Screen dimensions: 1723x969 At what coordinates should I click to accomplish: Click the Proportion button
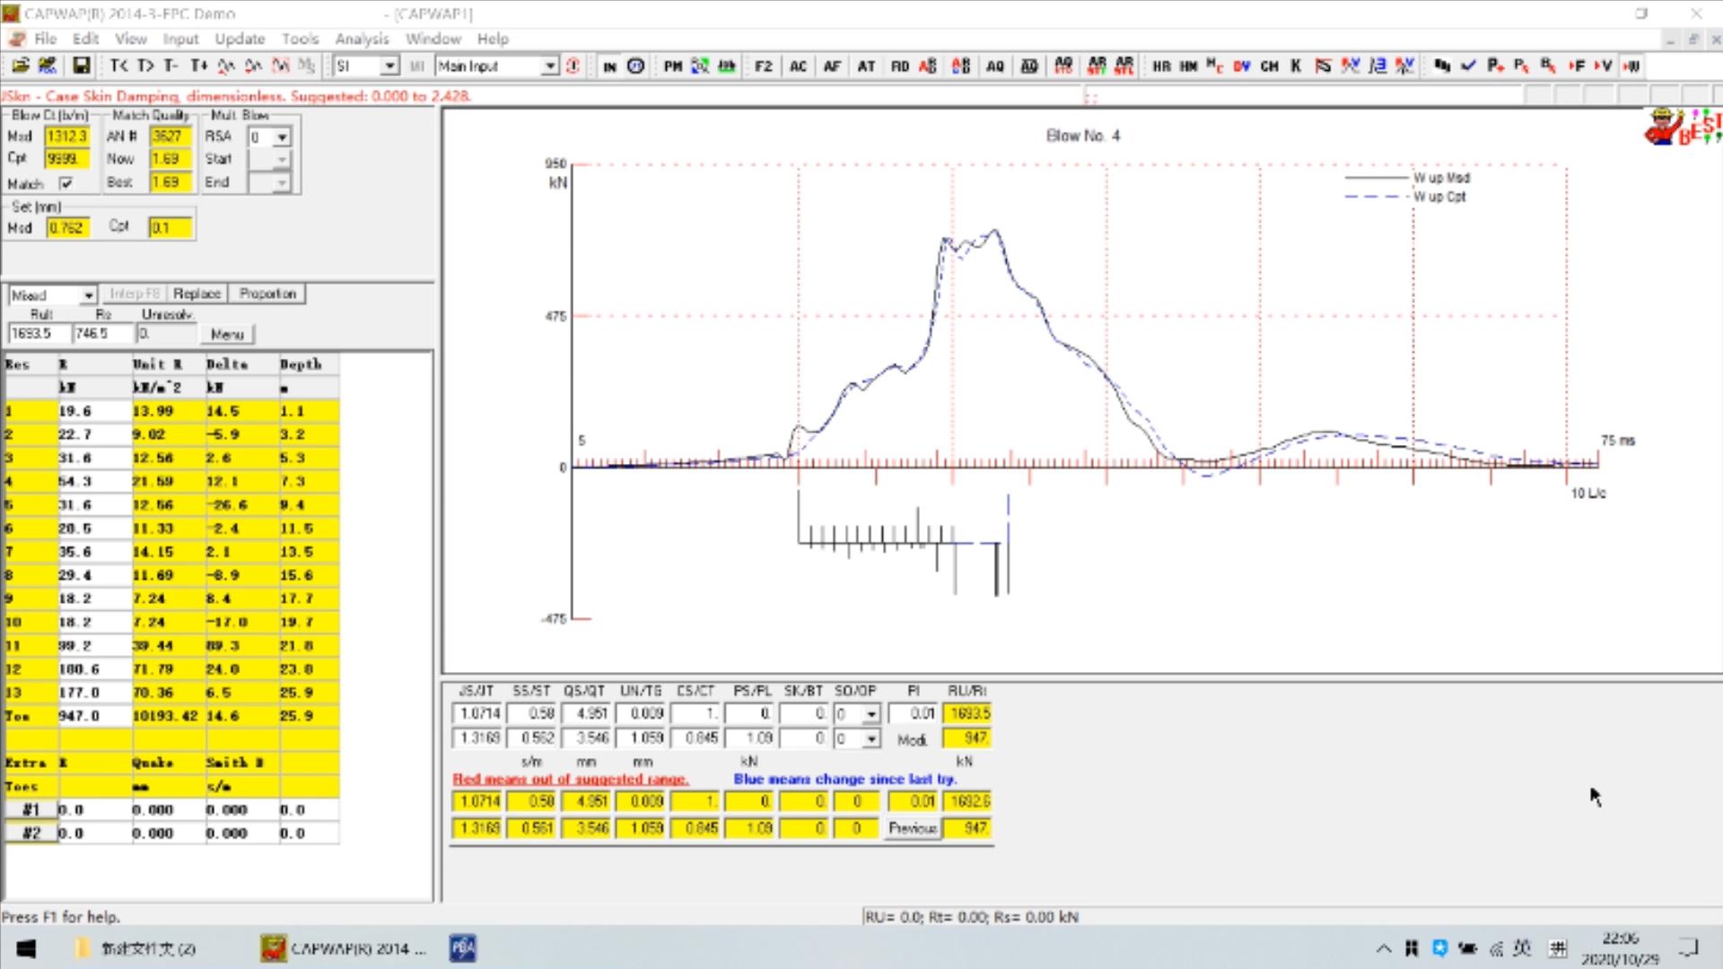tap(267, 293)
